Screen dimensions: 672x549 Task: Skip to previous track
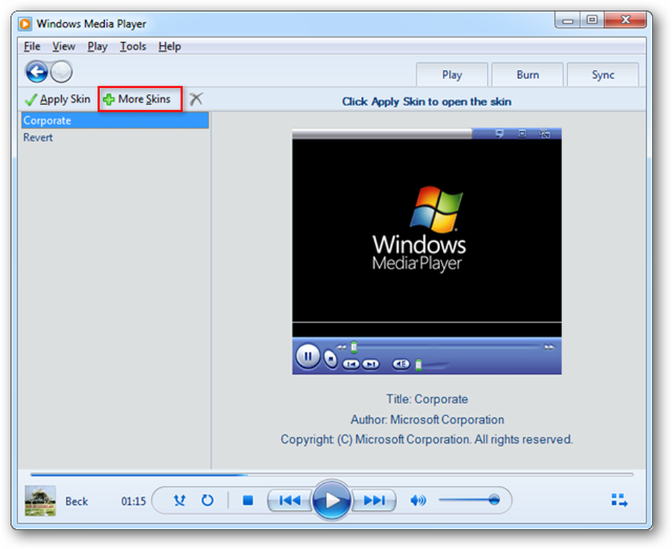[290, 500]
